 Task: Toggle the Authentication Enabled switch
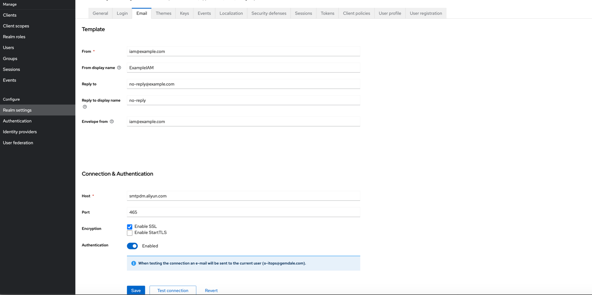tap(132, 246)
